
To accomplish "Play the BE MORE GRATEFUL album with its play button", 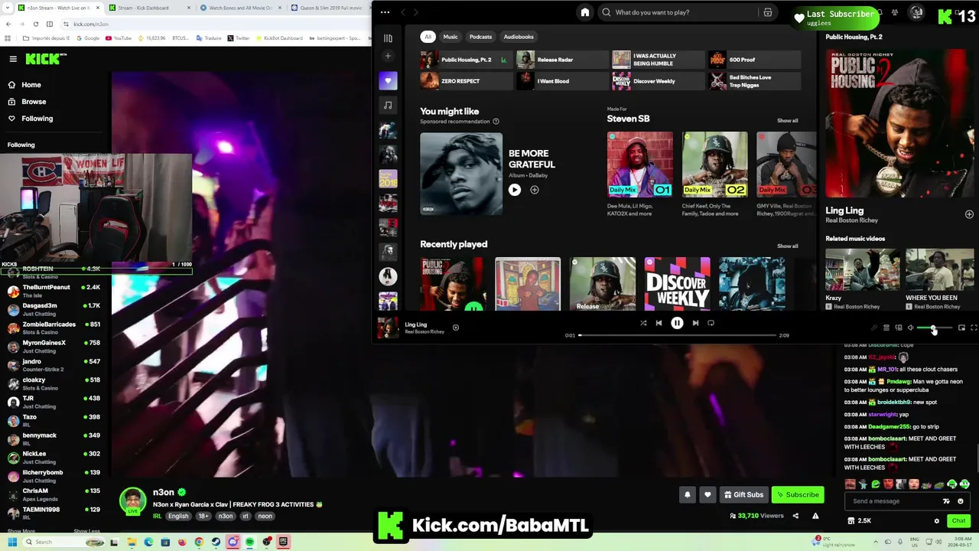I will tap(515, 190).
